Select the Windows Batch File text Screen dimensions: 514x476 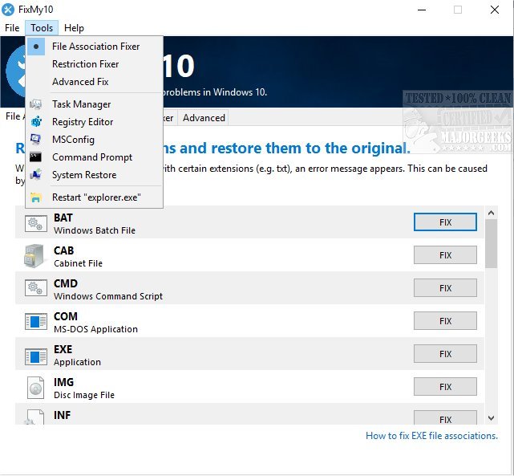pos(95,230)
